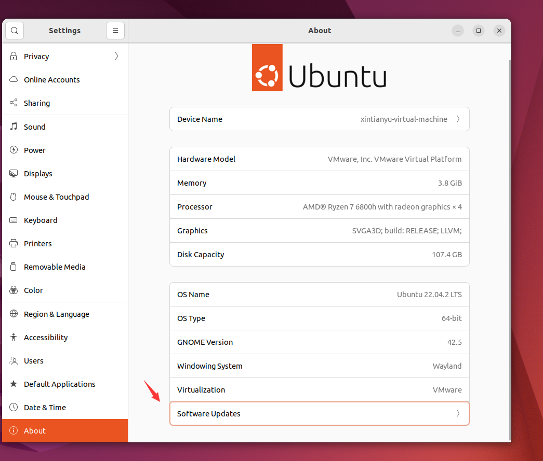Screen dimensions: 543x461
Task: Open the Software Updates row
Action: (319, 413)
